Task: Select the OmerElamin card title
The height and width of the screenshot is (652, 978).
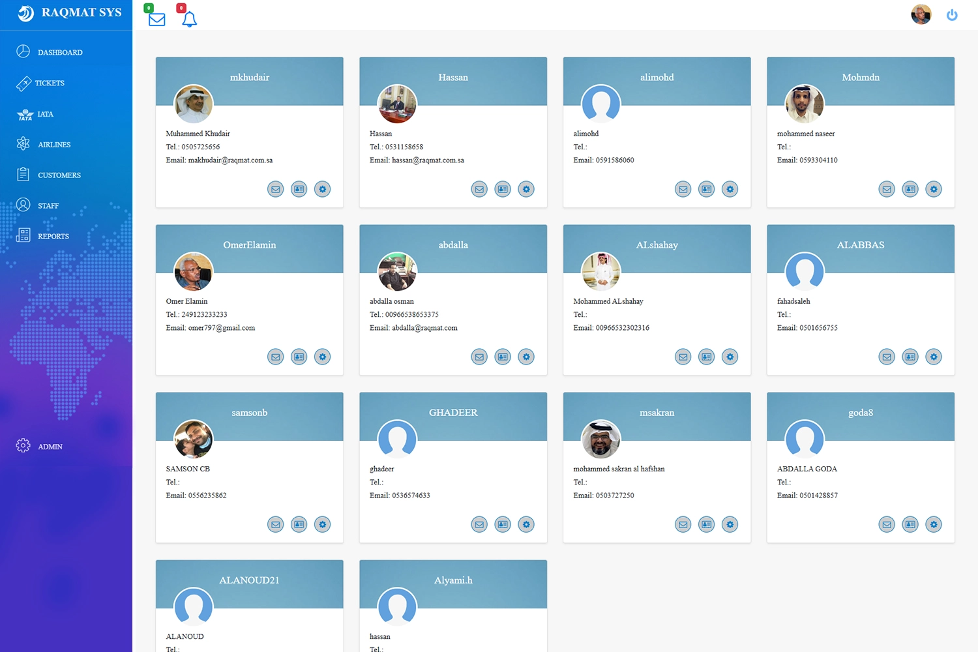Action: [250, 245]
